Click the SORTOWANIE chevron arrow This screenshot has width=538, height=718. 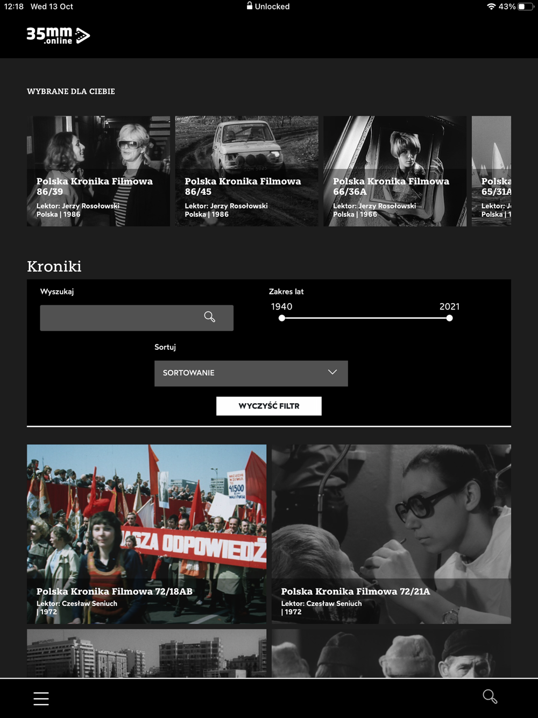[x=332, y=372]
